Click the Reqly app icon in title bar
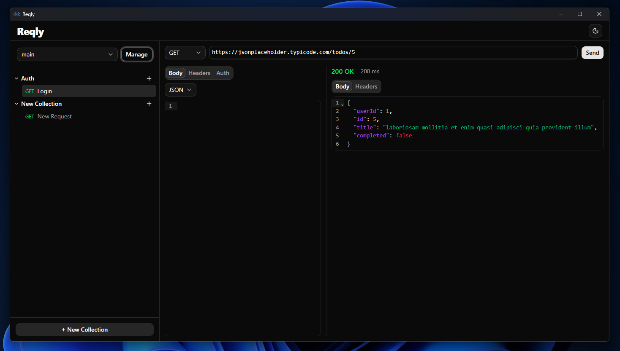Screen dimensions: 620x351 click(17, 14)
